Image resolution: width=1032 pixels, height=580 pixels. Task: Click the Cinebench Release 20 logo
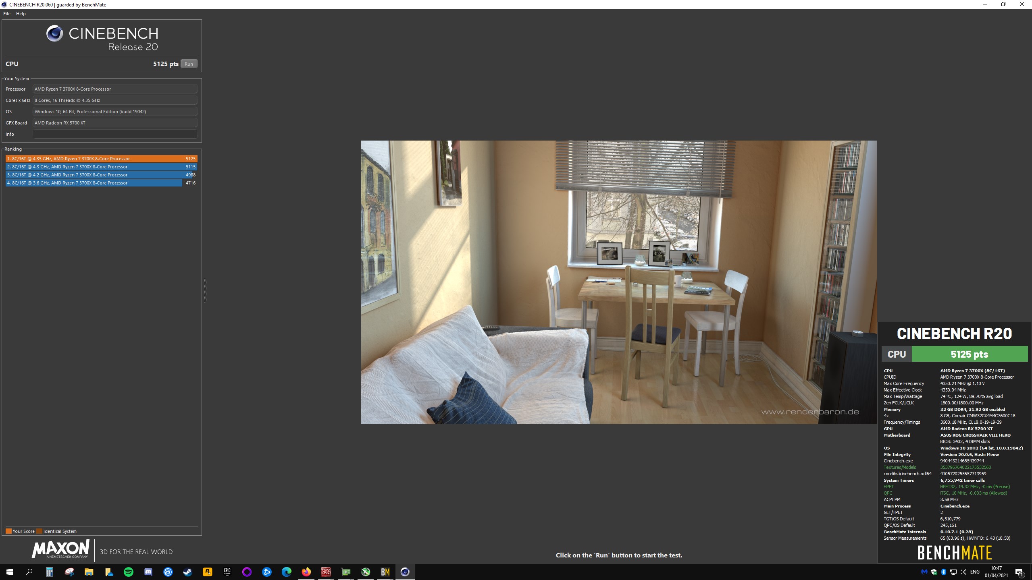point(102,38)
